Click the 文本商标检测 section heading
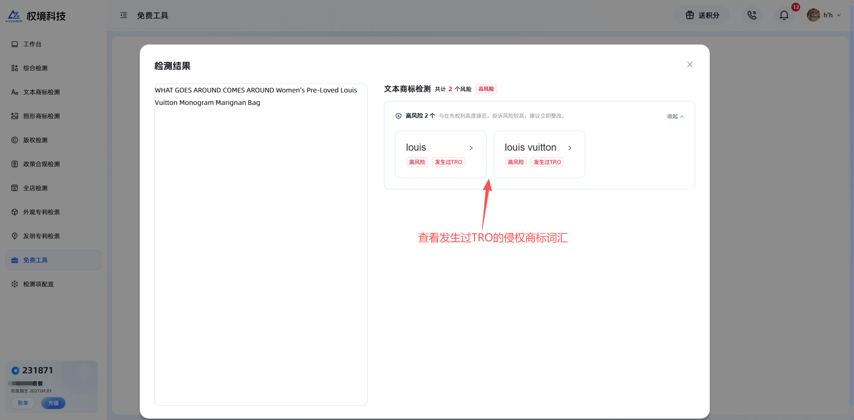Screen dimensions: 854x420 (407, 89)
